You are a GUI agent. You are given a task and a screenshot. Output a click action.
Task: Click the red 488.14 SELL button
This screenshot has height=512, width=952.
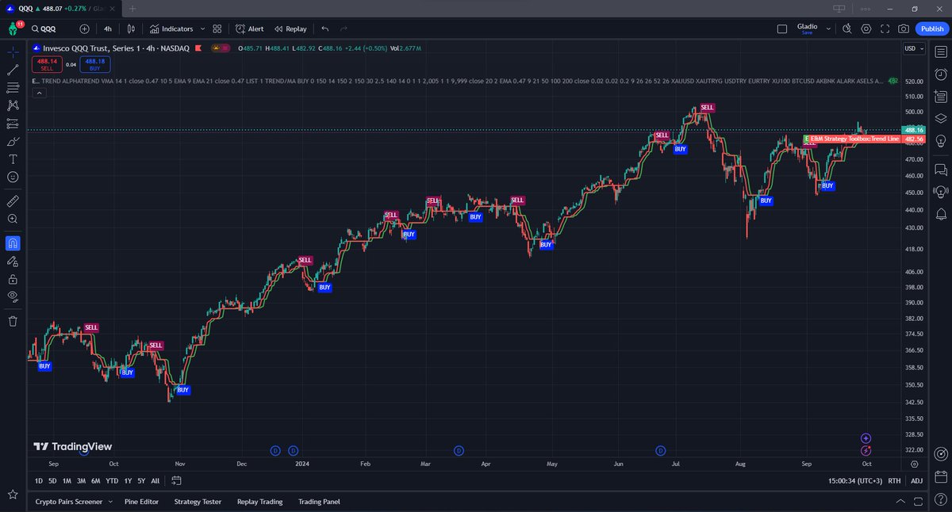(x=47, y=64)
